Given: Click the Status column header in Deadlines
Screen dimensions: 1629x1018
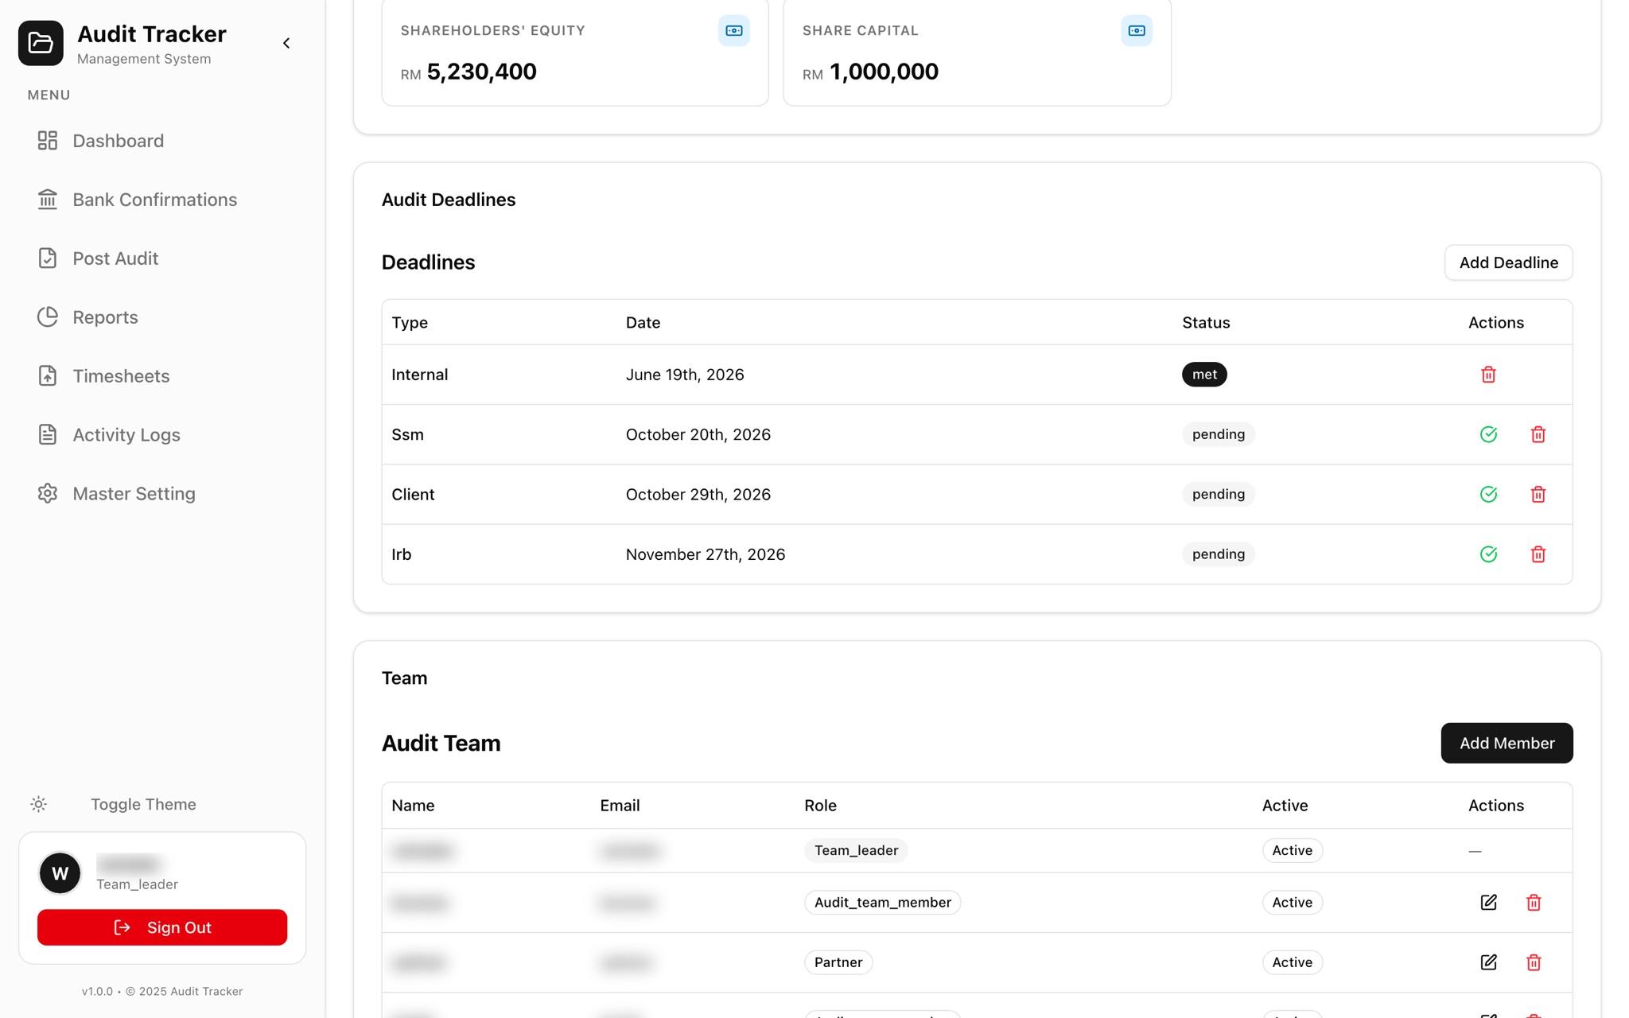Looking at the screenshot, I should coord(1206,322).
